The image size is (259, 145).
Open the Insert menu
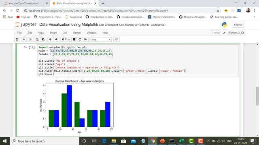pos(53,33)
